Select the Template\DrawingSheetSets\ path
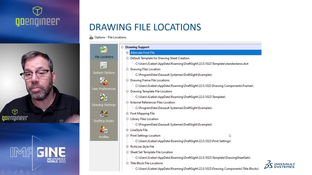This screenshot has height=175, width=312. pyautogui.click(x=193, y=158)
